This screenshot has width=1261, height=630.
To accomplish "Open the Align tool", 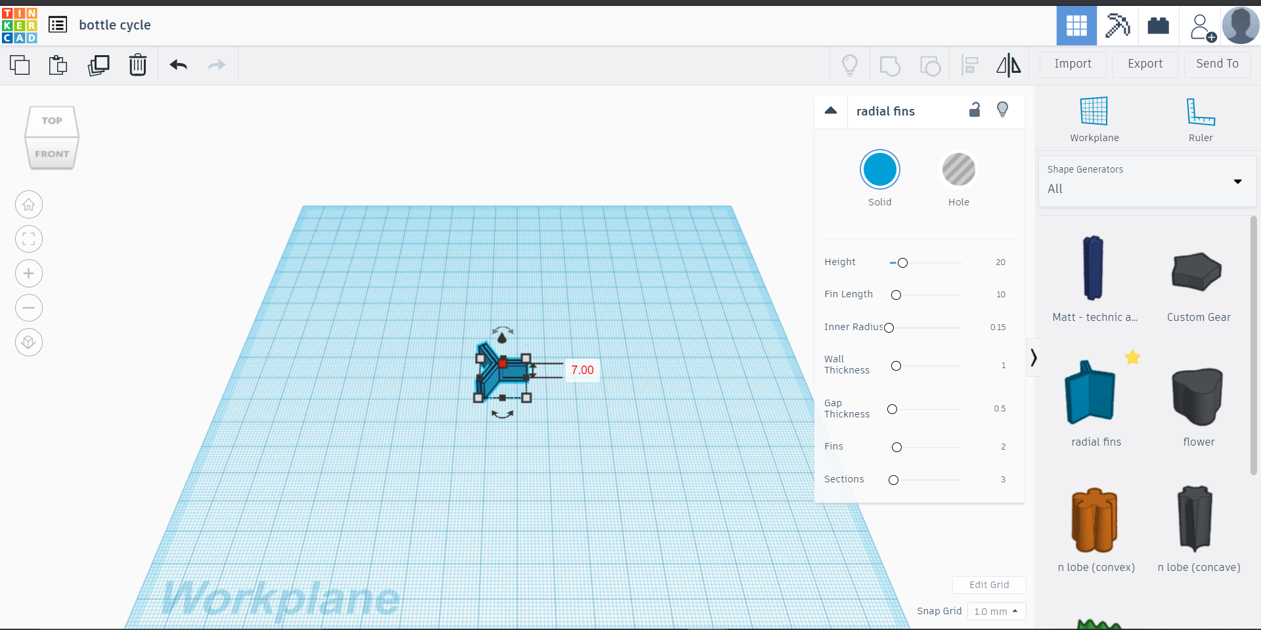I will 970,65.
